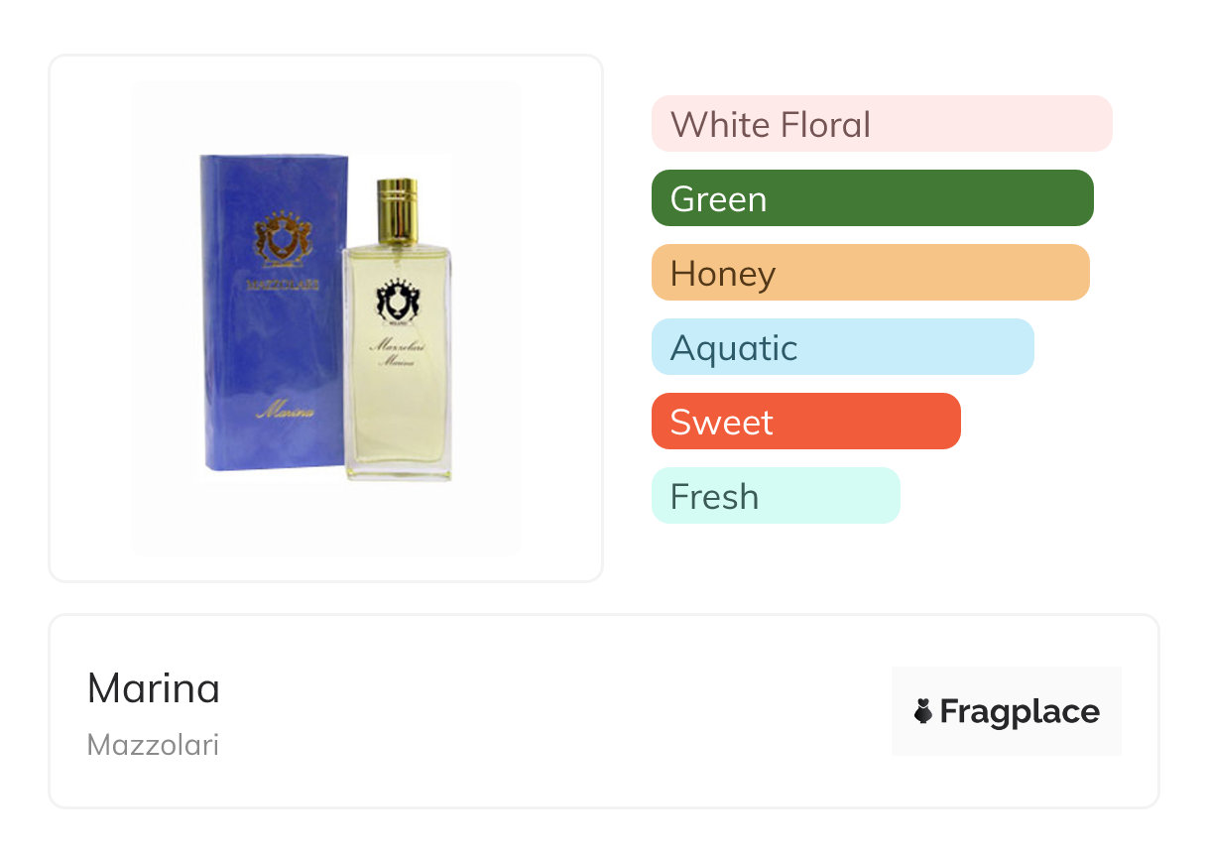Select the White Floral accord bar
Viewport: 1208px width, 857px height.
881,124
